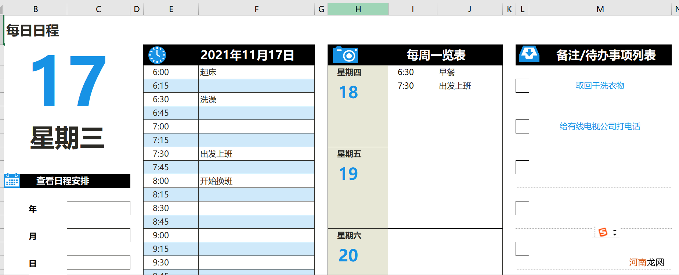The height and width of the screenshot is (275, 679).
Task: Select the 6:45 time cell
Action: pos(171,113)
